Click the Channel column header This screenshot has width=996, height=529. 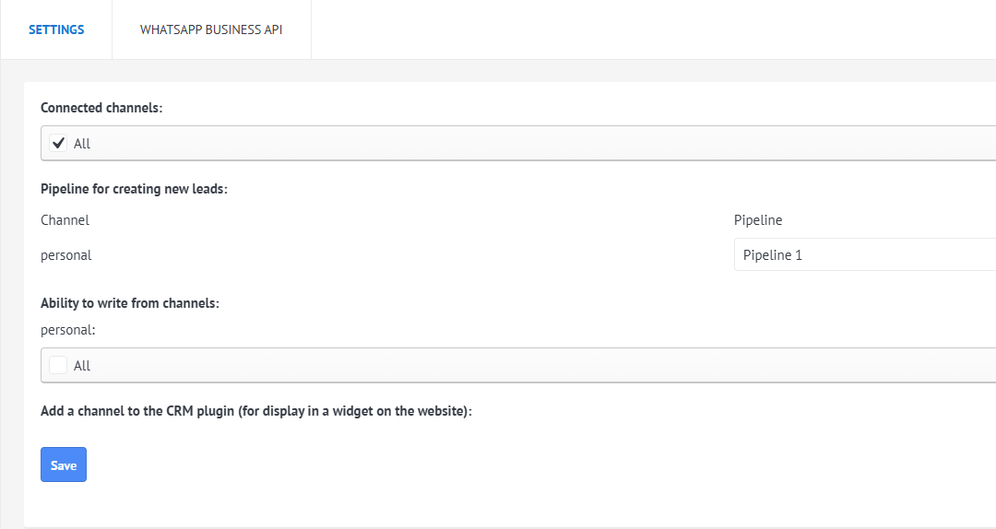pos(65,220)
